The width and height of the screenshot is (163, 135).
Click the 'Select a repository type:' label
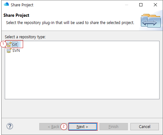click(x=25, y=37)
